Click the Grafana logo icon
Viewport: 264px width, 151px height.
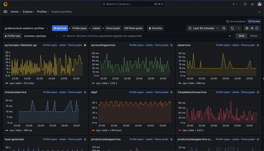point(5,4)
